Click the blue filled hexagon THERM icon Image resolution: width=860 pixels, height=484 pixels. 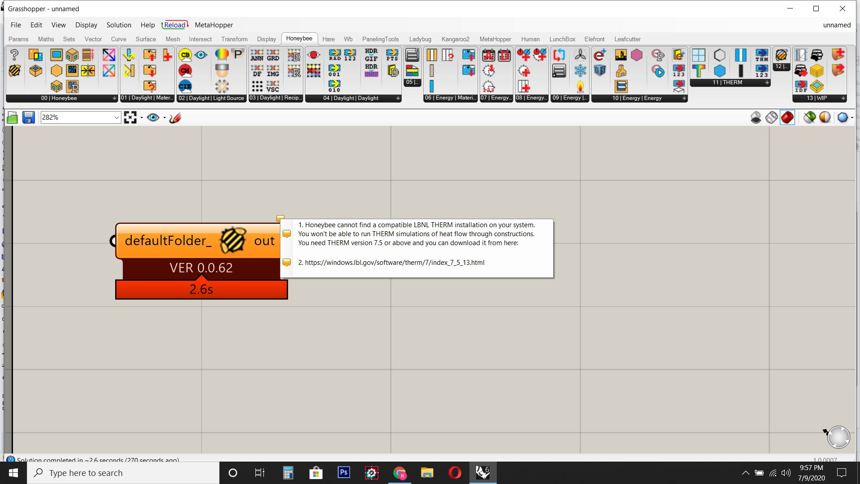[719, 71]
